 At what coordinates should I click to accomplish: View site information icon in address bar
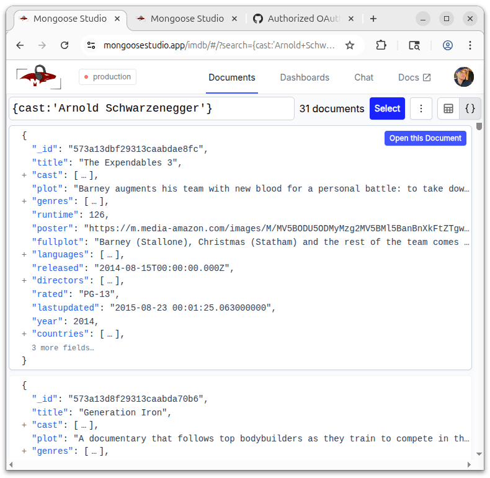point(91,45)
